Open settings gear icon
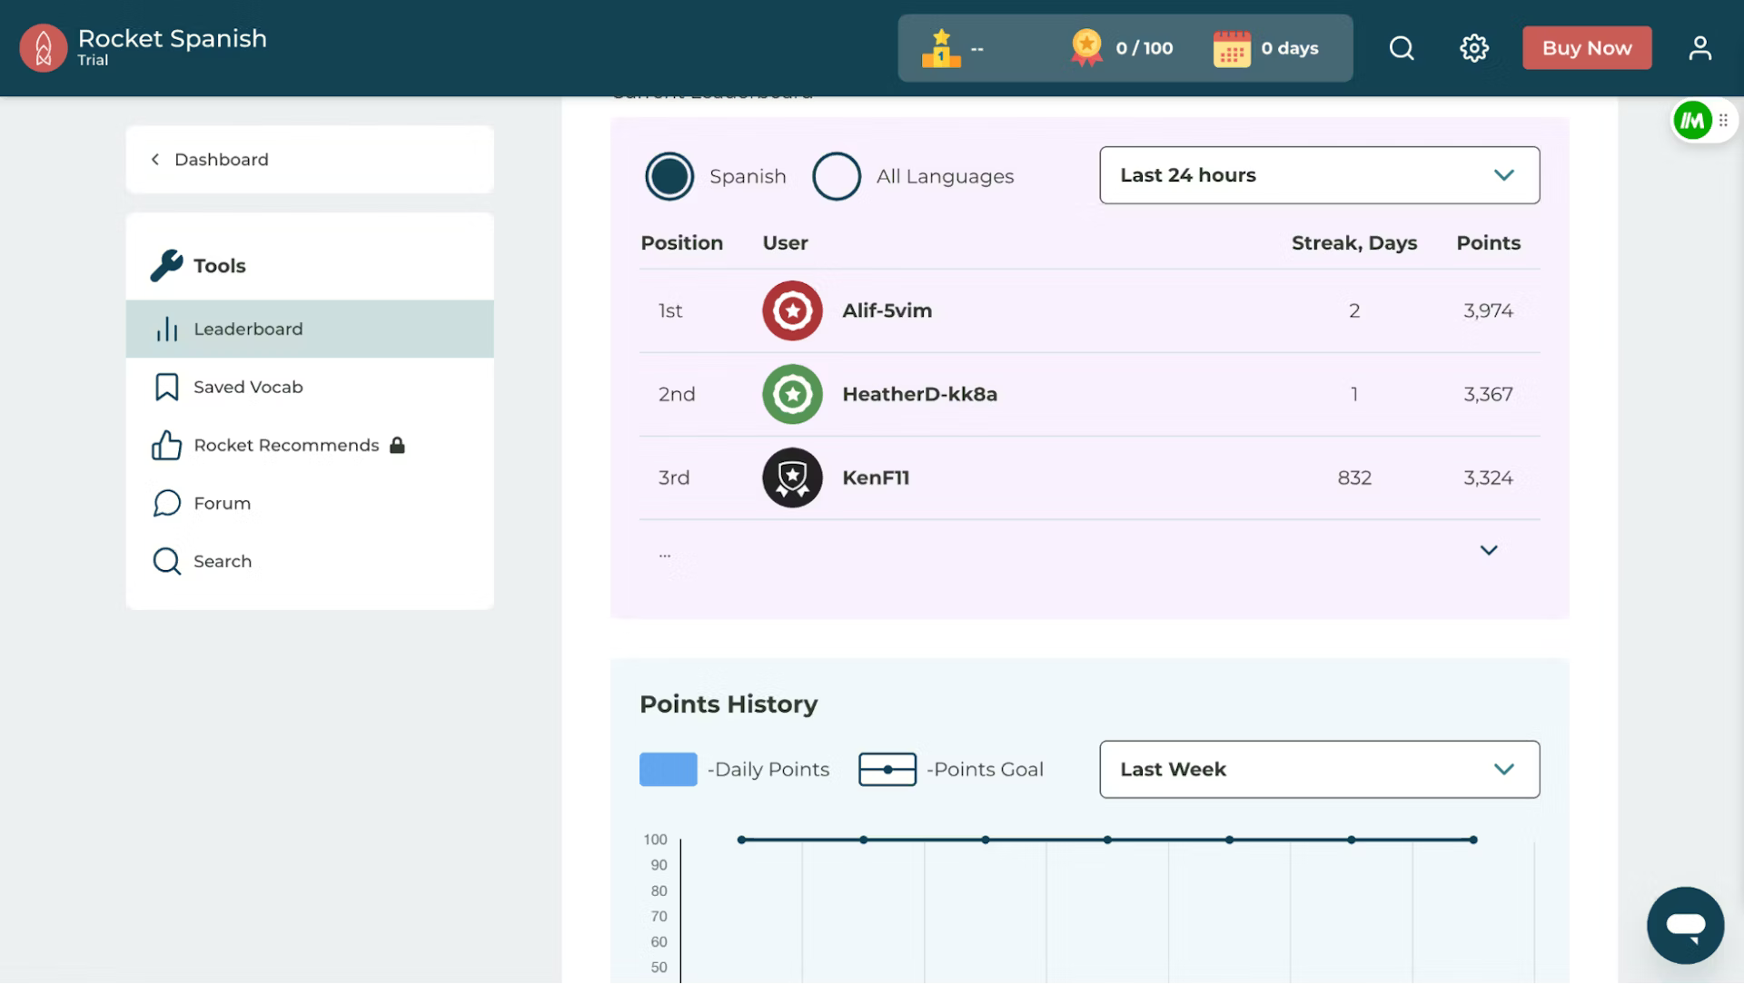The height and width of the screenshot is (984, 1744). tap(1474, 48)
